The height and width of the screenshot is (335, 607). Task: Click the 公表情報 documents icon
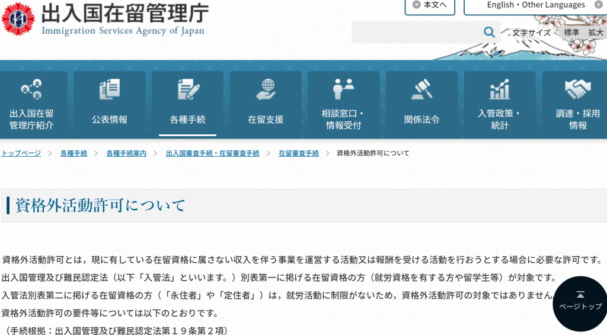click(x=110, y=89)
